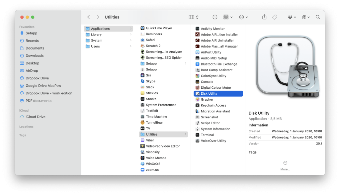Click the Get Info icon in toolbar

215,17
